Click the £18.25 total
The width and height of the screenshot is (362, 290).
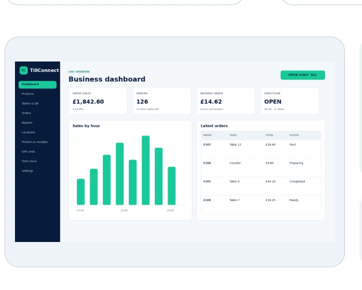(x=270, y=200)
